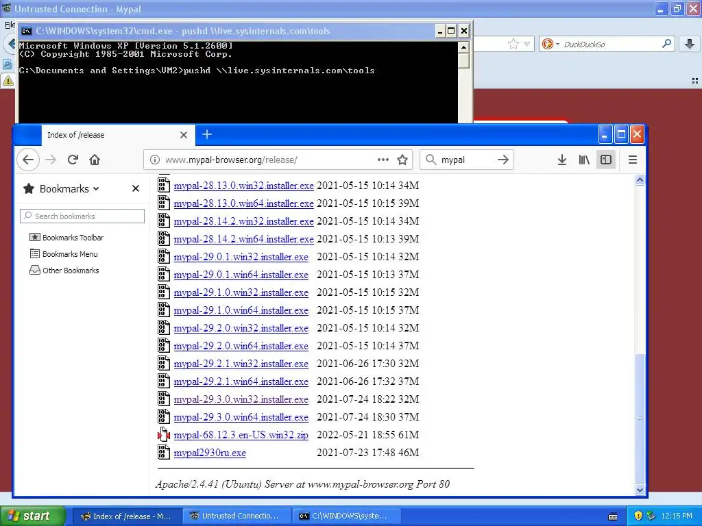Click the 12:15 PM system clock

pos(677,516)
